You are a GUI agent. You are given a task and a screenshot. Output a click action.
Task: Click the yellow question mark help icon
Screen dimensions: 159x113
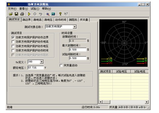(x=60, y=14)
